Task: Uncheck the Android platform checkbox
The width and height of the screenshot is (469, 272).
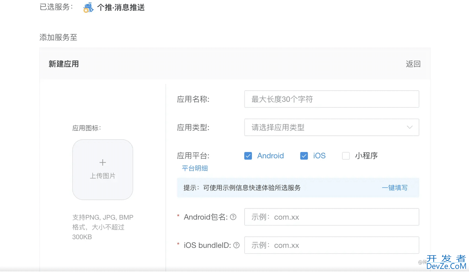Action: tap(248, 156)
